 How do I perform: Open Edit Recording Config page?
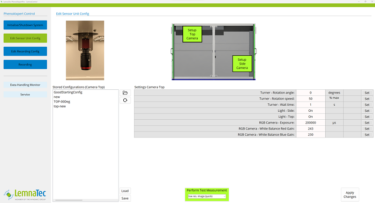pyautogui.click(x=25, y=51)
